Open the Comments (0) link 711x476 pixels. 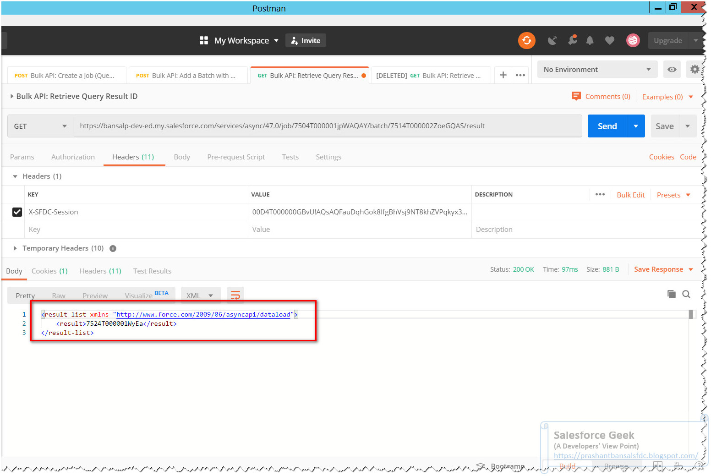[x=607, y=96]
